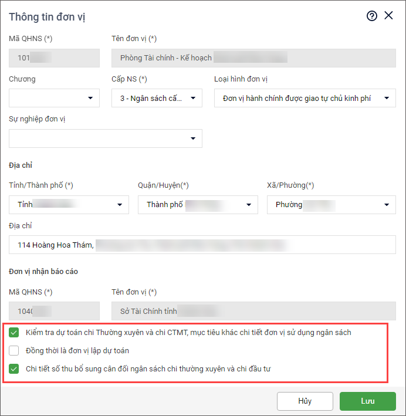Expand the Quận/Huyện dropdown
Image resolution: width=406 pixels, height=416 pixels.
(x=249, y=205)
